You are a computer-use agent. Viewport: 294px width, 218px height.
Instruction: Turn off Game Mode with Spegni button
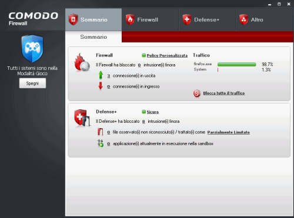pyautogui.click(x=32, y=83)
